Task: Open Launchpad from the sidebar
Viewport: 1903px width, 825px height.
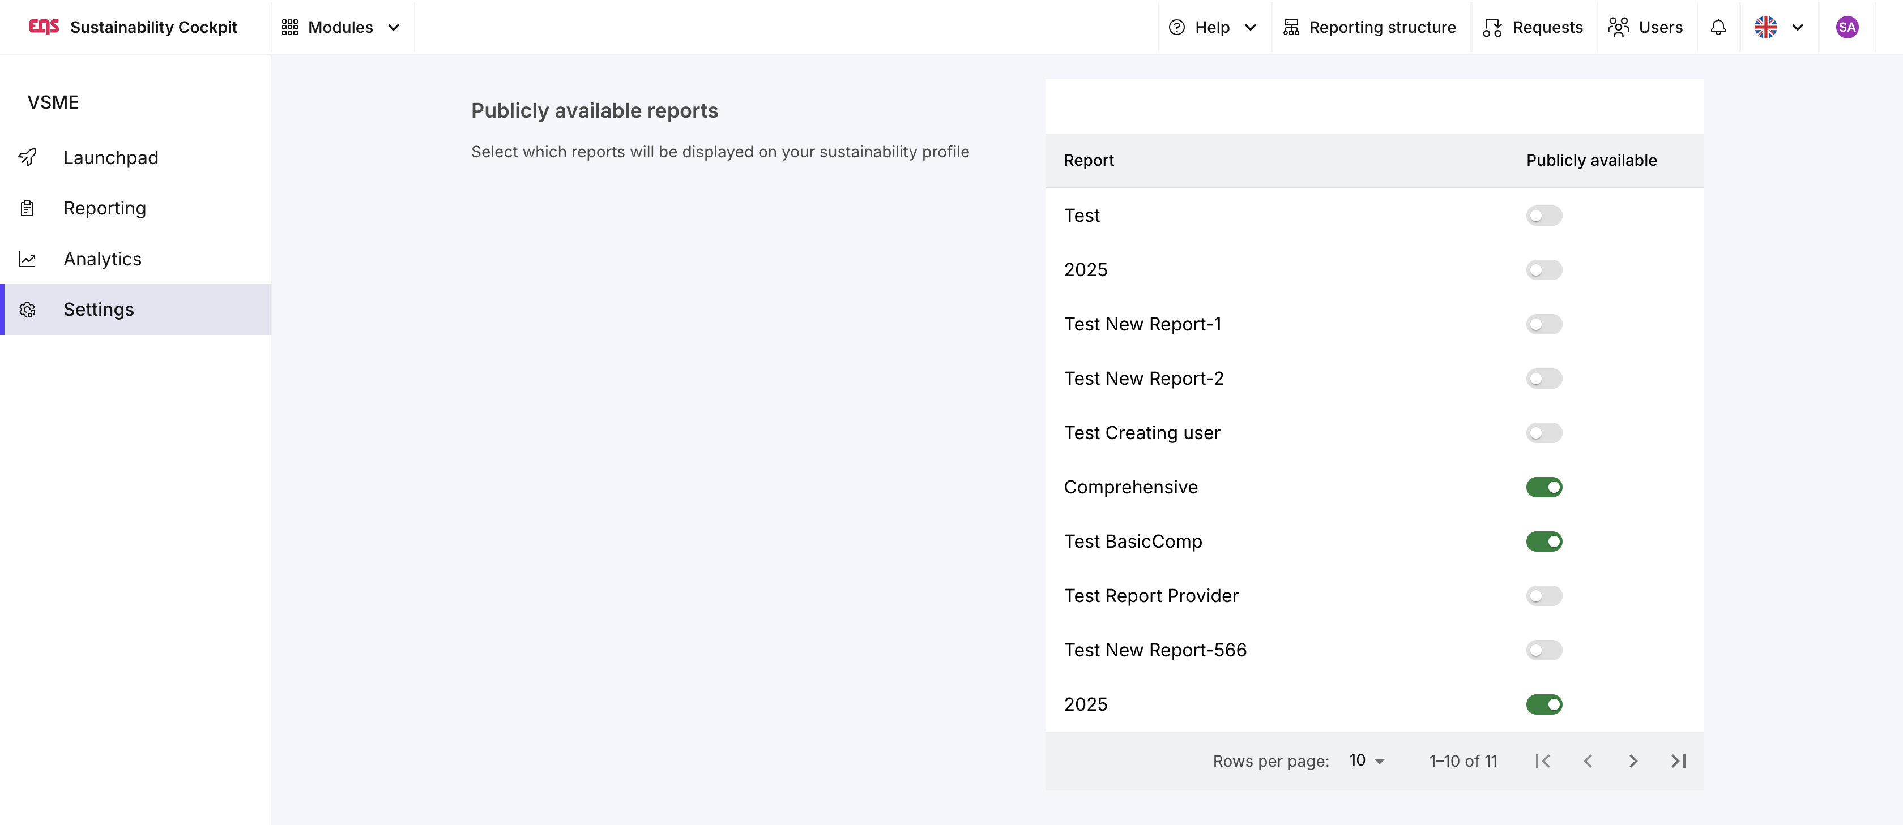Action: [x=111, y=157]
